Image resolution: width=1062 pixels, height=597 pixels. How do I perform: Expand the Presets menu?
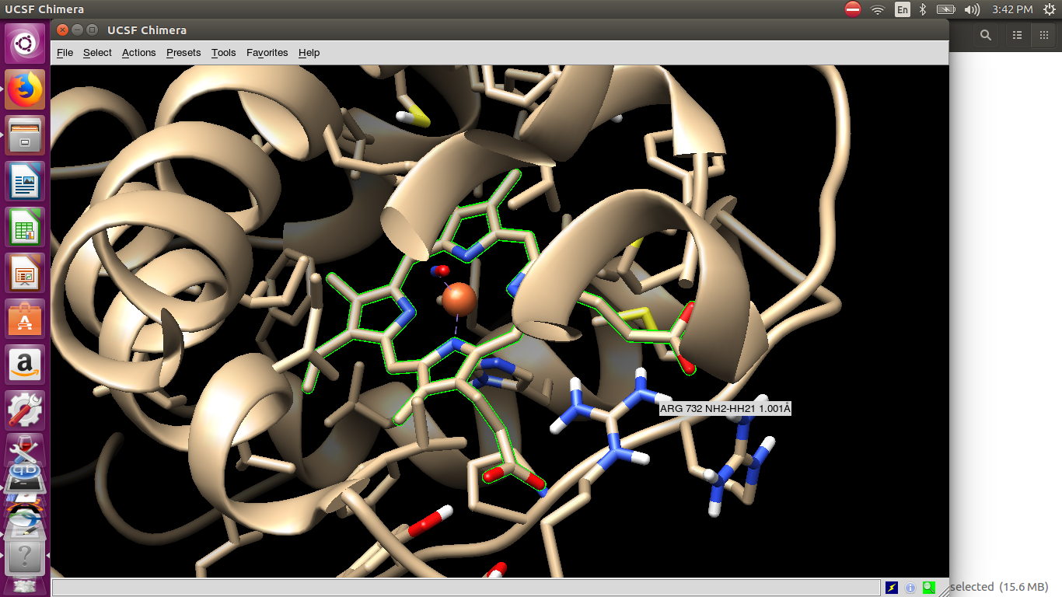click(183, 53)
